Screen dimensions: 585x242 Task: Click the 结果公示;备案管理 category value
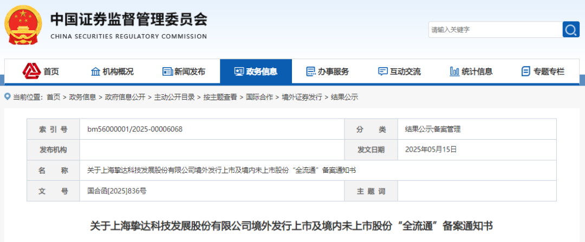pos(433,129)
